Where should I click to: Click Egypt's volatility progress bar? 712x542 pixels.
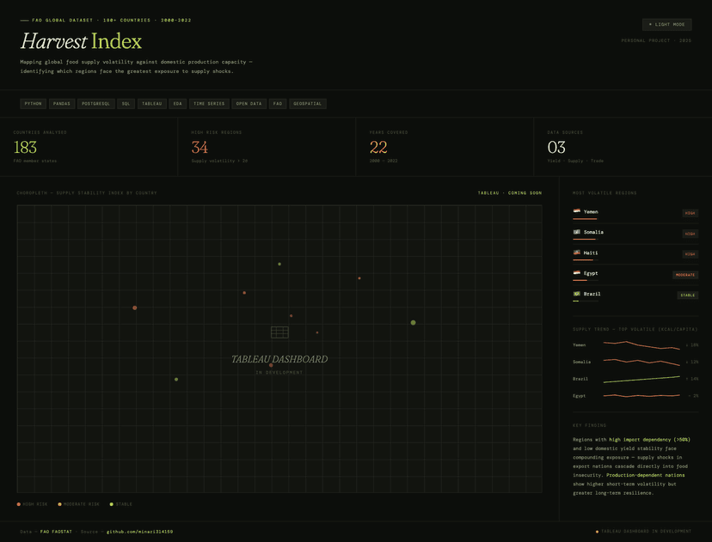(586, 280)
